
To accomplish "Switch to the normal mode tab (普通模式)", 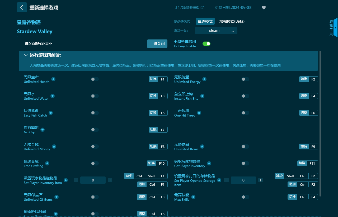I will (205, 21).
